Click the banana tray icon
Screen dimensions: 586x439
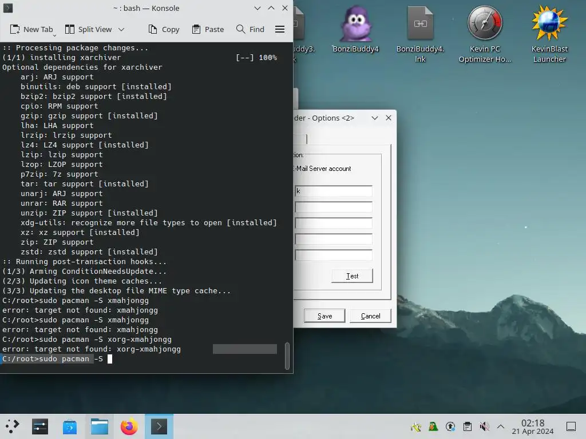[x=416, y=426]
